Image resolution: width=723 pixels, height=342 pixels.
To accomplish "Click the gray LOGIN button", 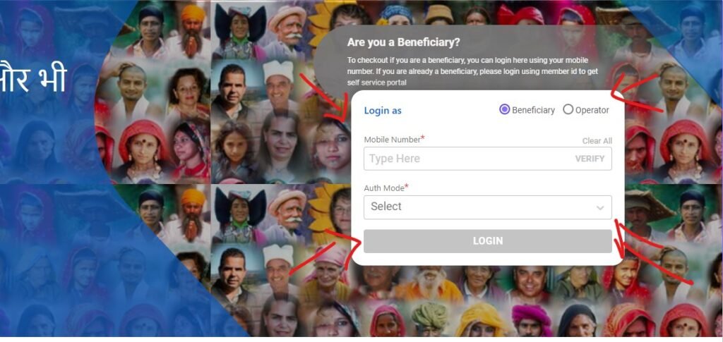I will 487,240.
